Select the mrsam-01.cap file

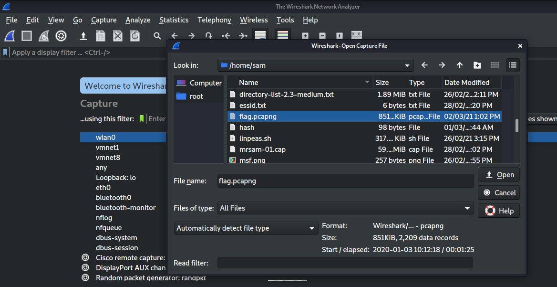click(x=364, y=149)
